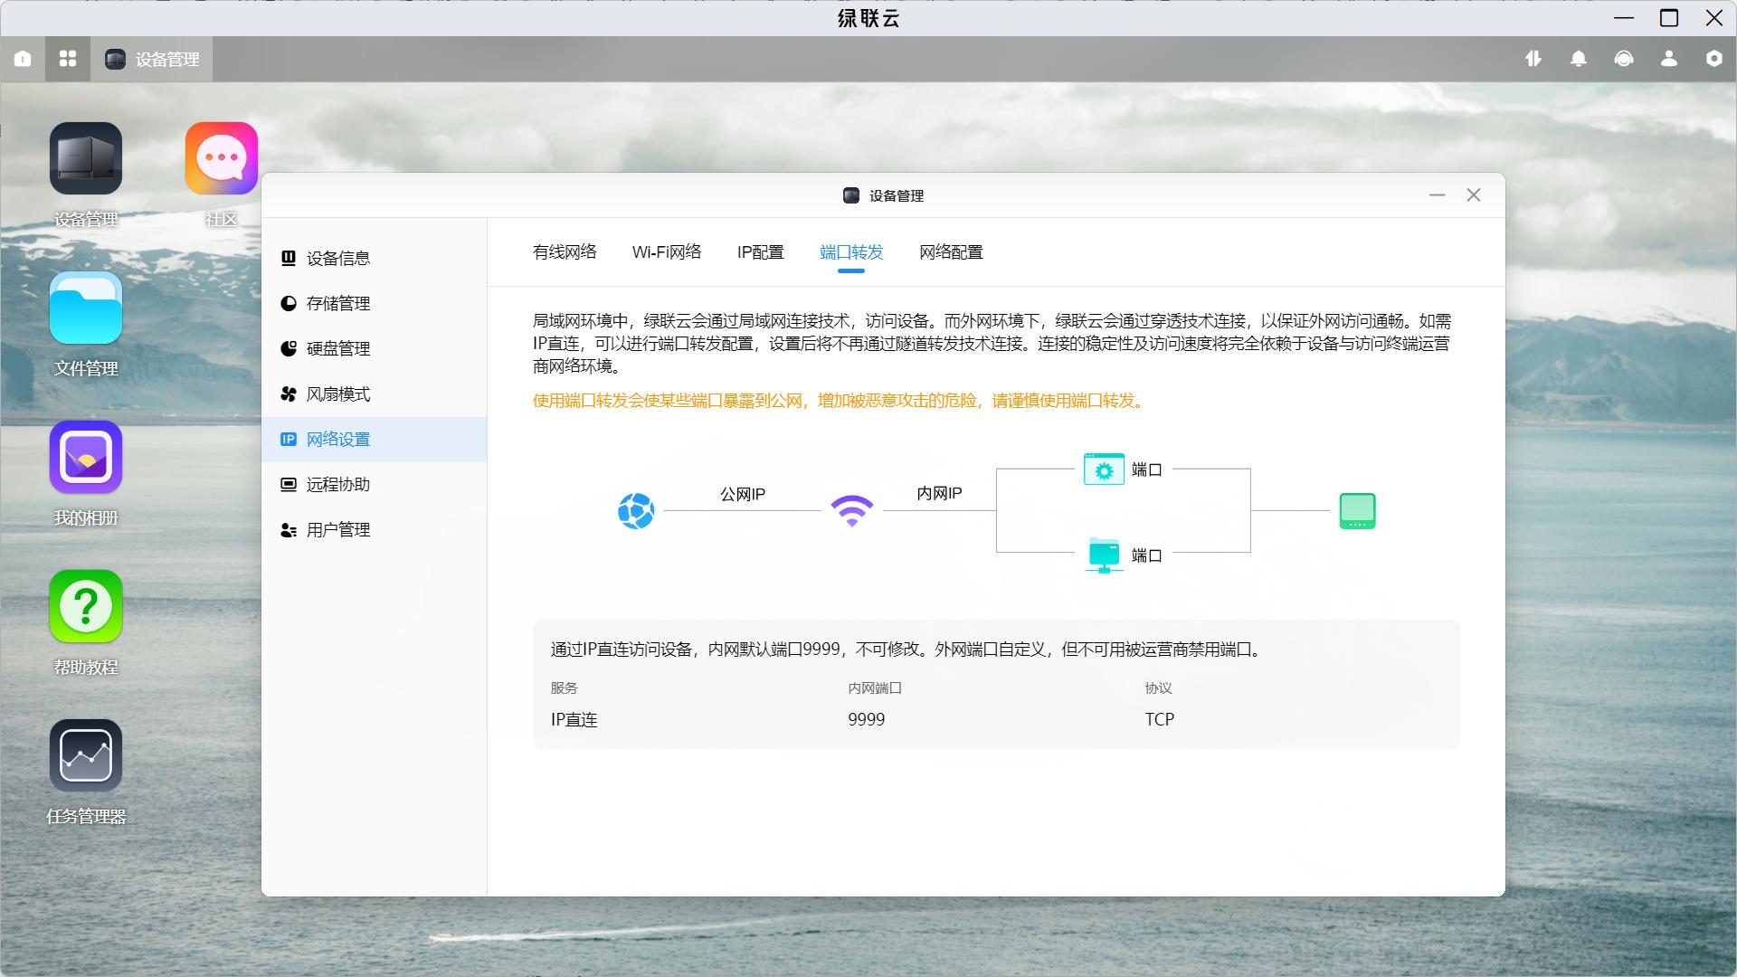Open the settings gear in the top bar
The image size is (1737, 977).
(x=1713, y=59)
